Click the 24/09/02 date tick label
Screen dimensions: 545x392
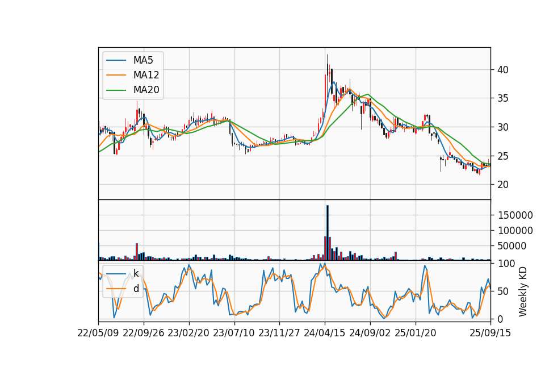coord(370,333)
